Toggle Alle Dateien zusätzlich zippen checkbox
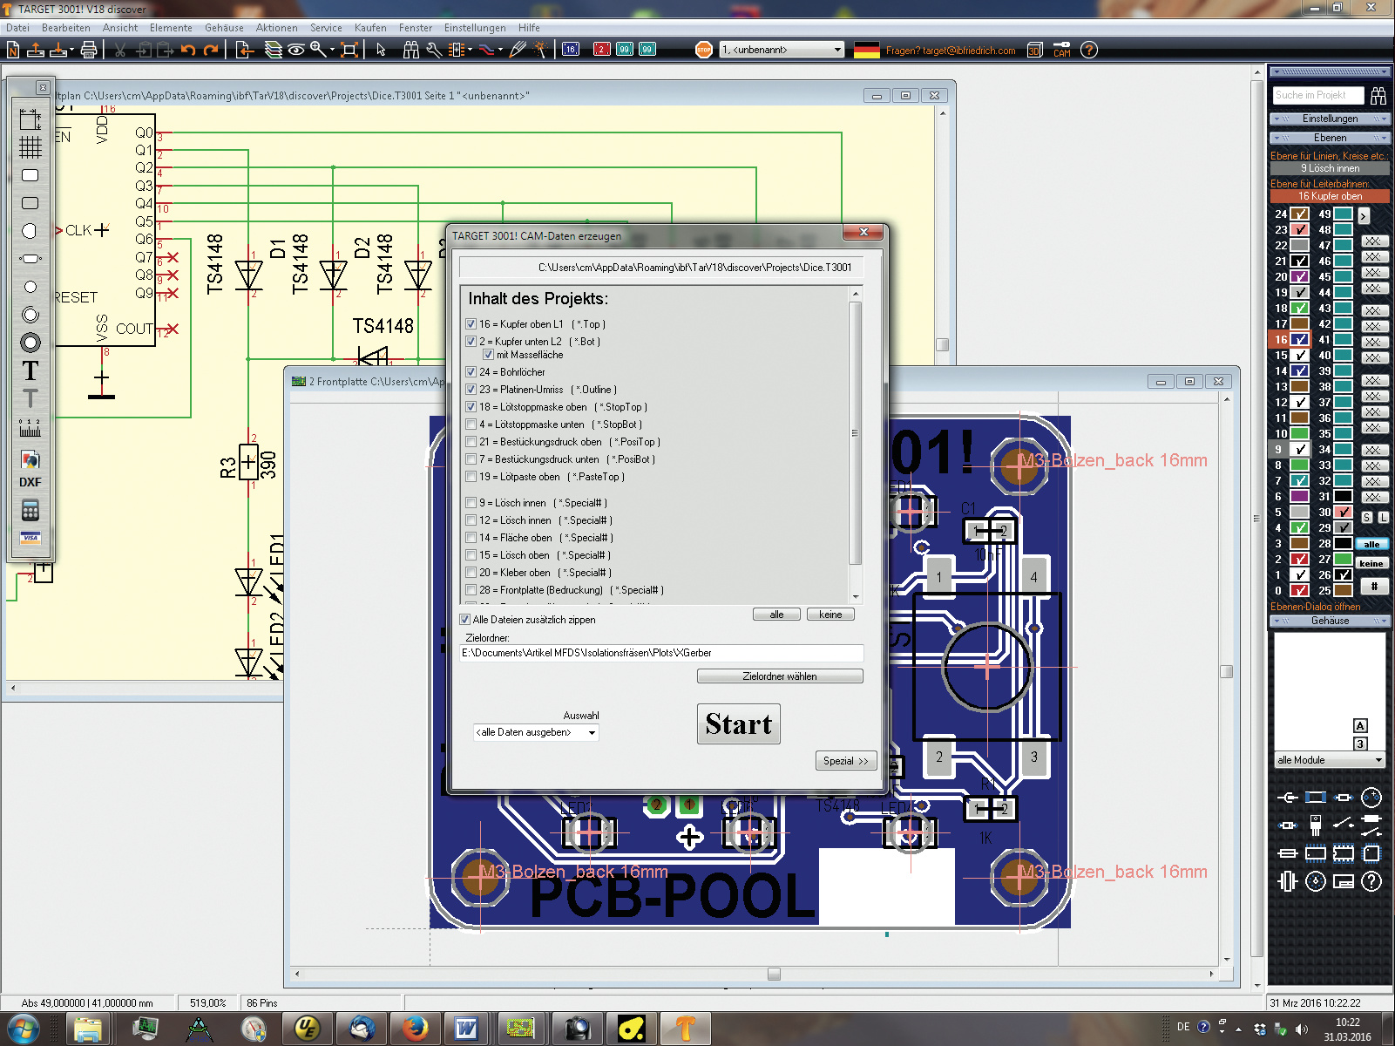 point(465,620)
